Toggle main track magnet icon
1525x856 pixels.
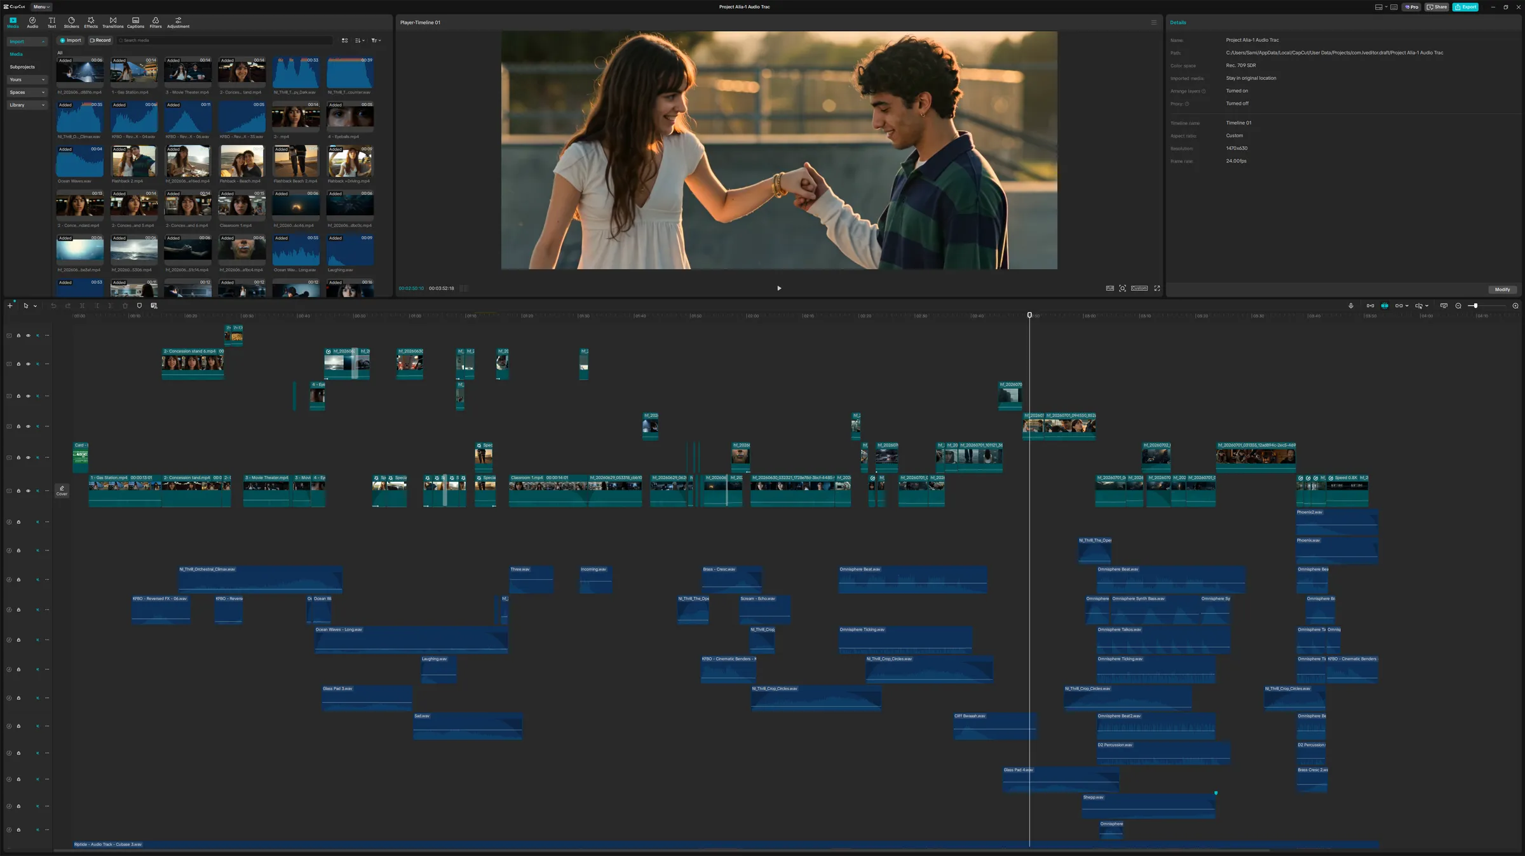1370,305
